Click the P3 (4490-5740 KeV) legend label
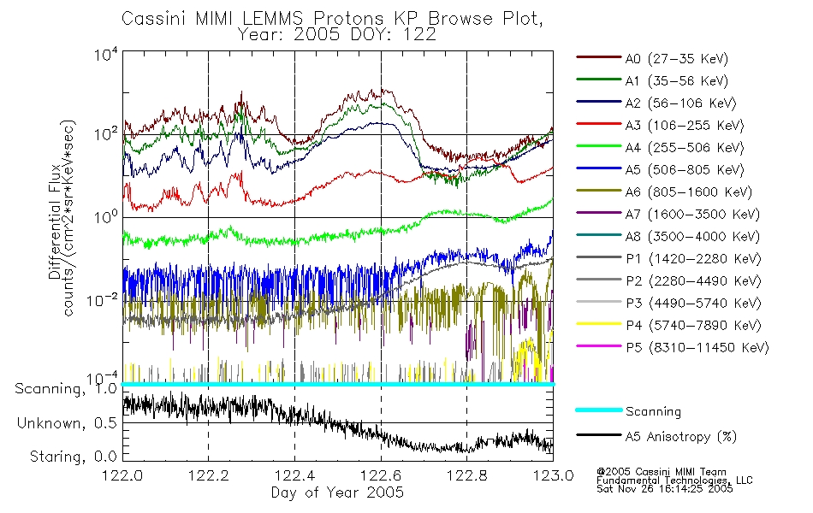This screenshot has width=813, height=513. click(x=693, y=304)
